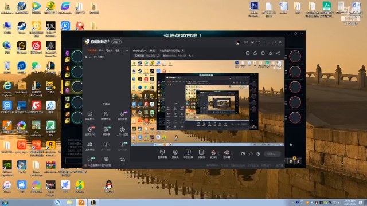
Task: Open the file explorer taskbar icon
Action: click(x=69, y=203)
